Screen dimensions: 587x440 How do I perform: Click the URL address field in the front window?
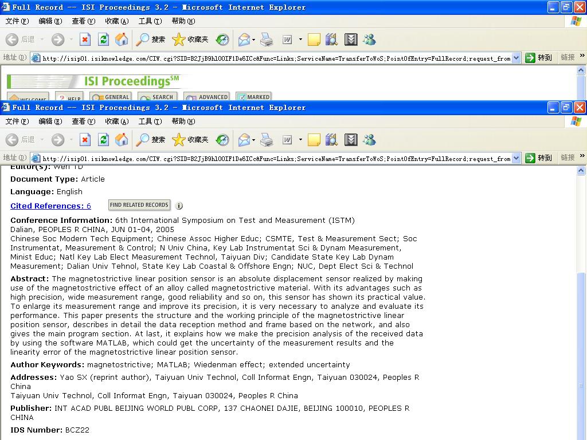[x=275, y=159]
